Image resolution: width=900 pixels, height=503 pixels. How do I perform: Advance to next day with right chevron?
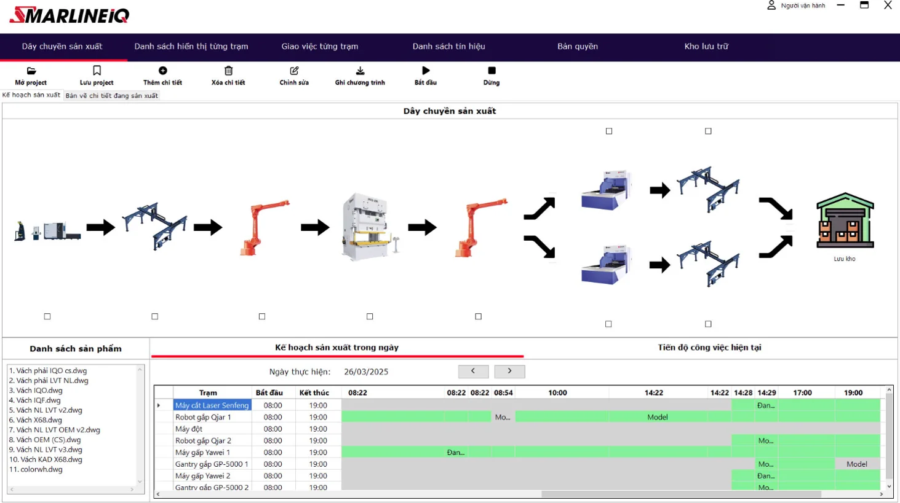(509, 371)
